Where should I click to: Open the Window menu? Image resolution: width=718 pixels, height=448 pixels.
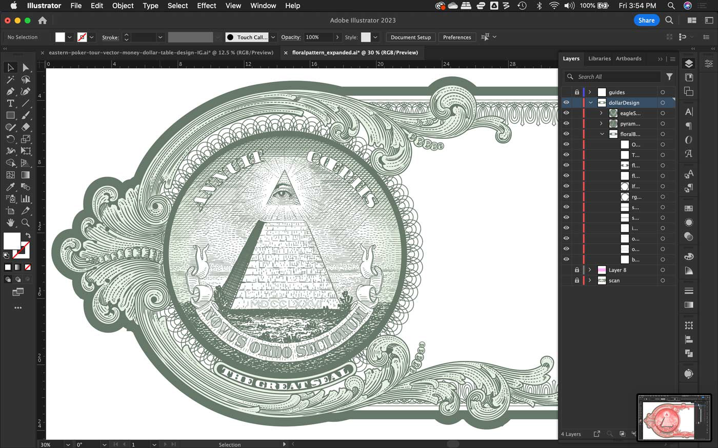tap(263, 6)
